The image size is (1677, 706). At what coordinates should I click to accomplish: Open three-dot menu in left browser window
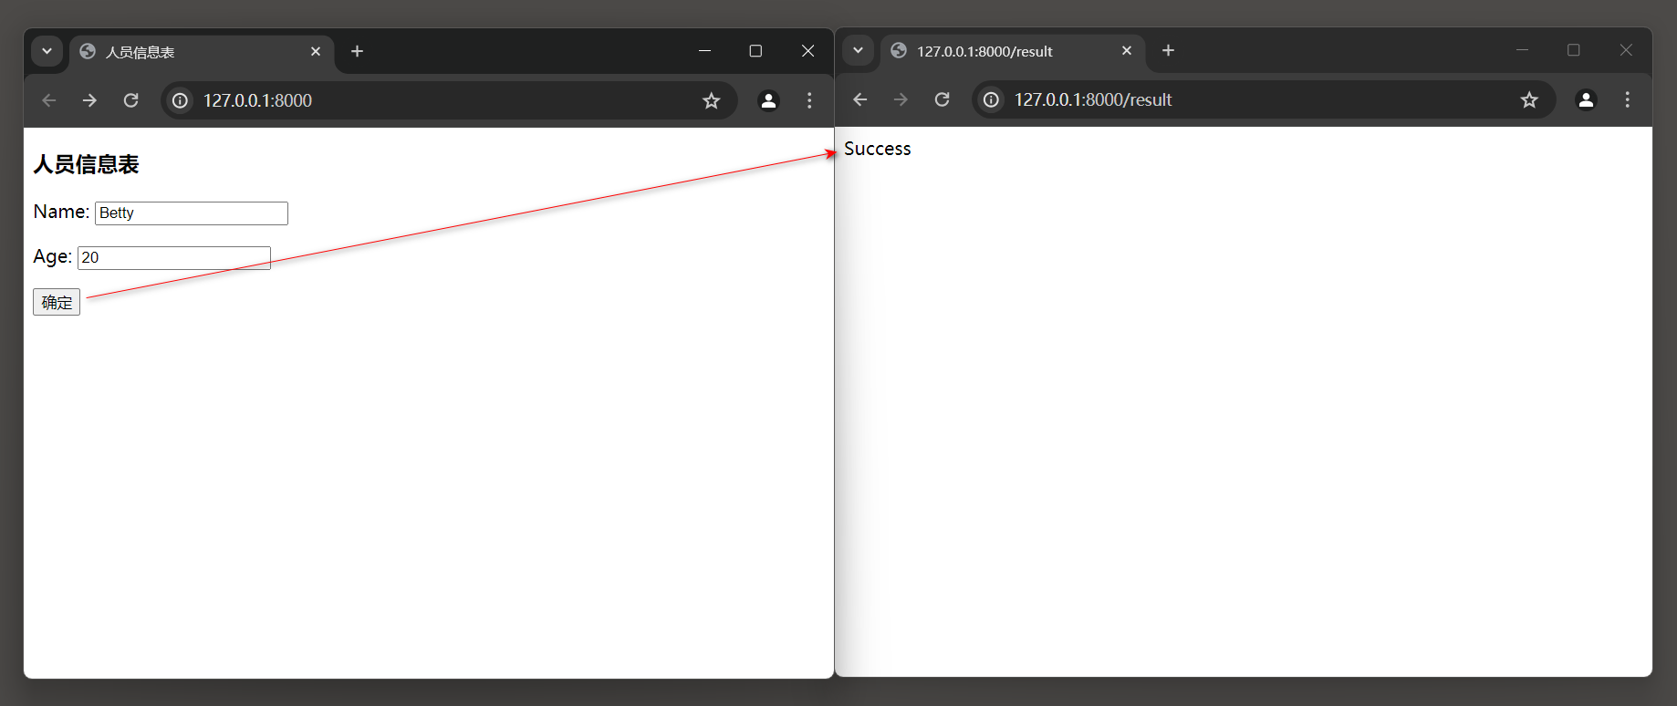click(809, 100)
